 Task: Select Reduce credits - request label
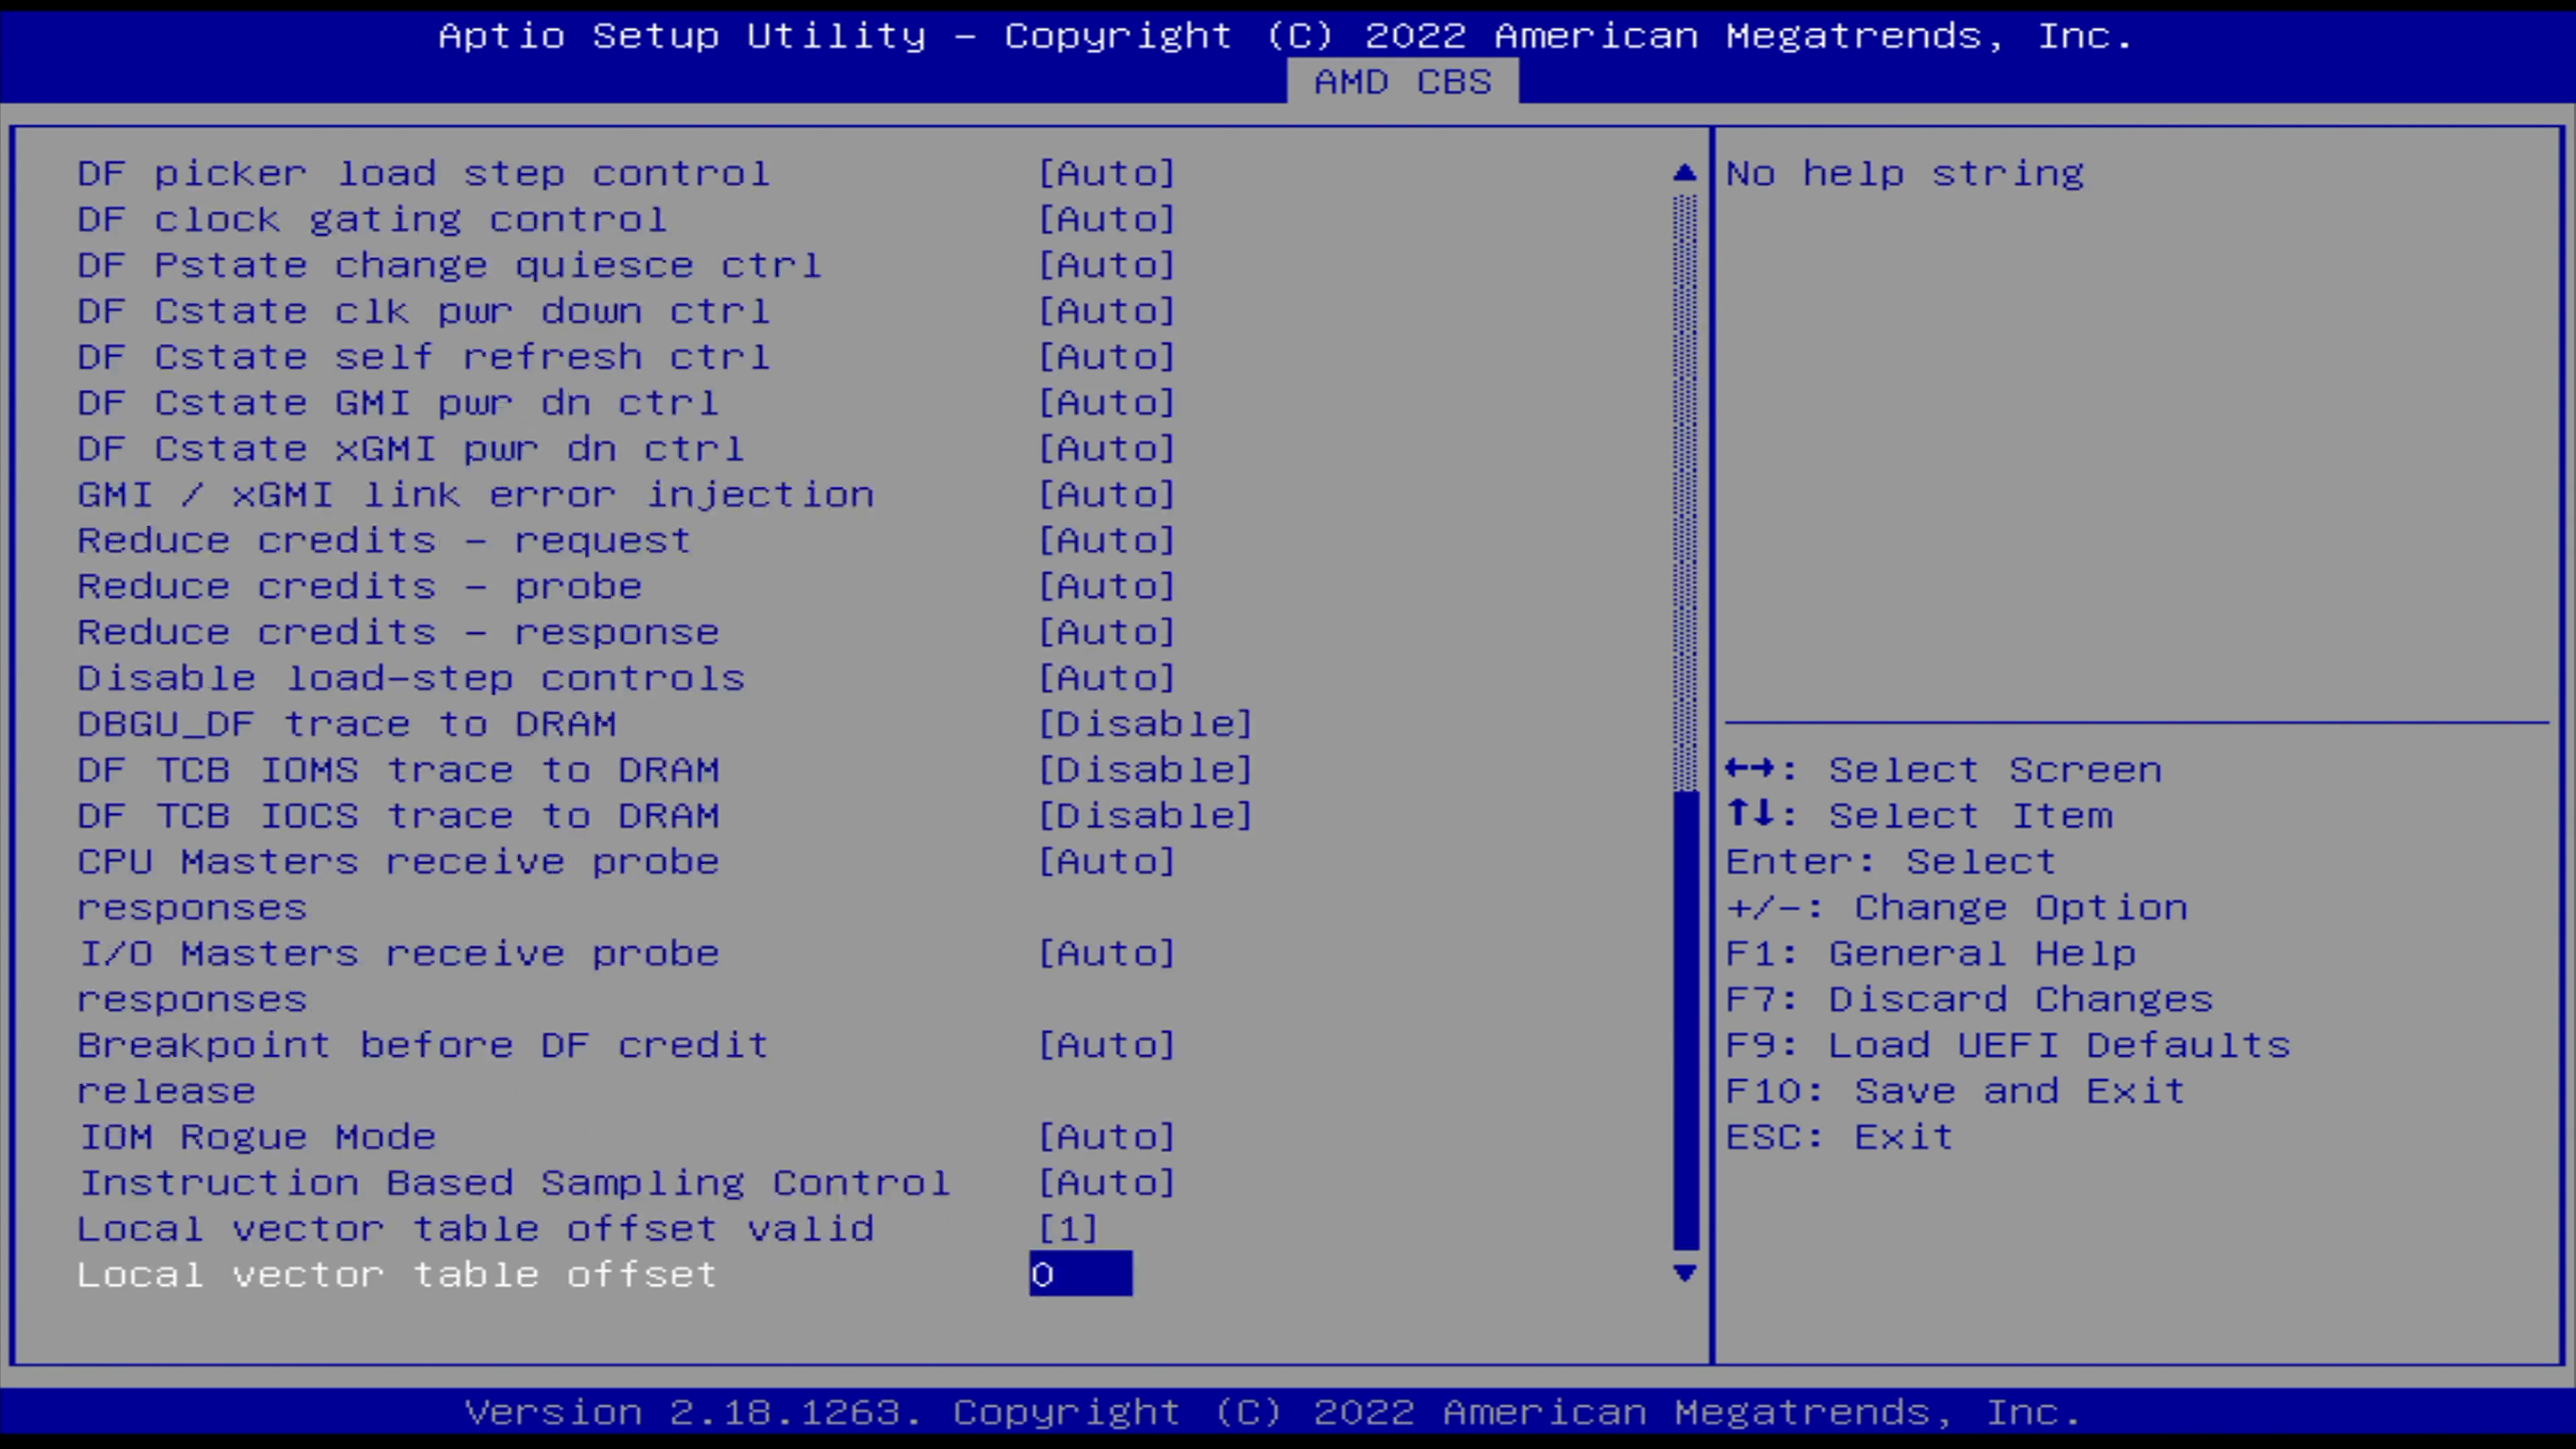[384, 541]
